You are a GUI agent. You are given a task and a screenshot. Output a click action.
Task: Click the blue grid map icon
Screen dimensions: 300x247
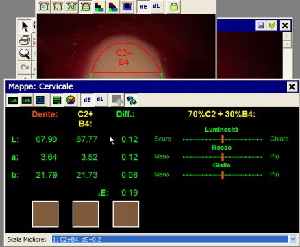point(40,100)
